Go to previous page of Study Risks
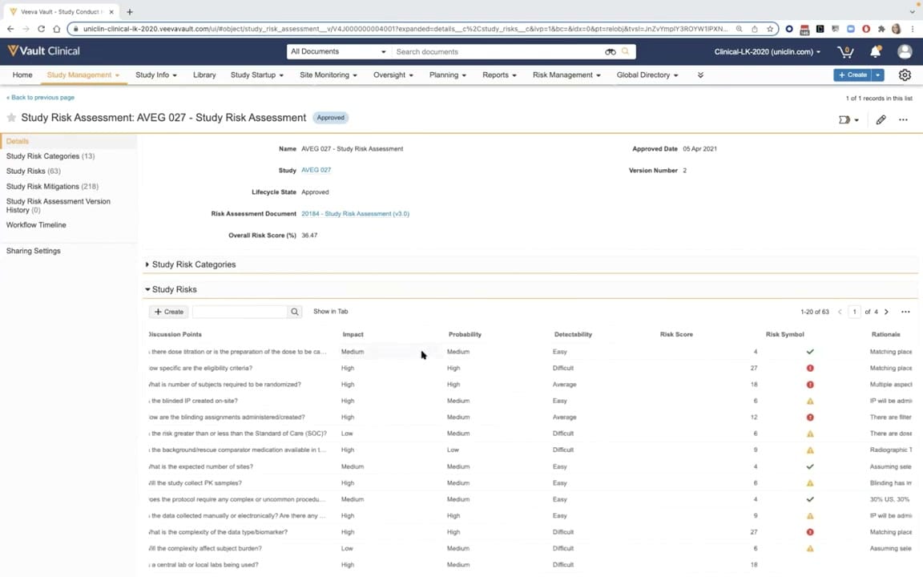 [840, 312]
